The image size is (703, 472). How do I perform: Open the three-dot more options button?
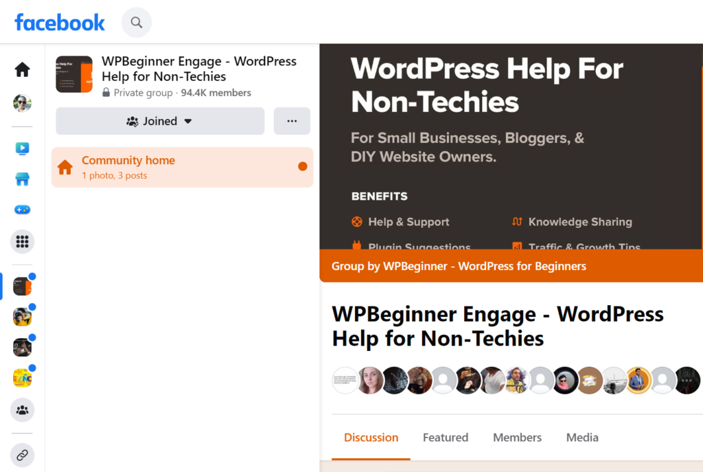pos(292,121)
